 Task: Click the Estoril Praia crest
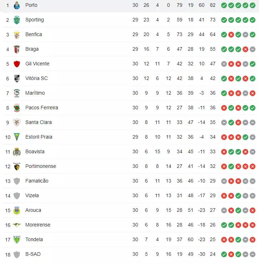[17, 137]
